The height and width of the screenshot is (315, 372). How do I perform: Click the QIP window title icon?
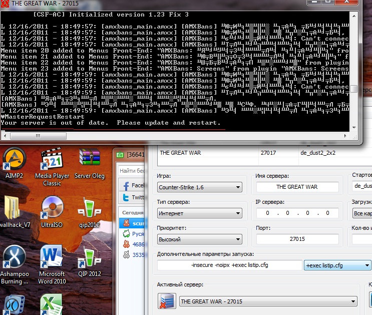pyautogui.click(x=120, y=155)
